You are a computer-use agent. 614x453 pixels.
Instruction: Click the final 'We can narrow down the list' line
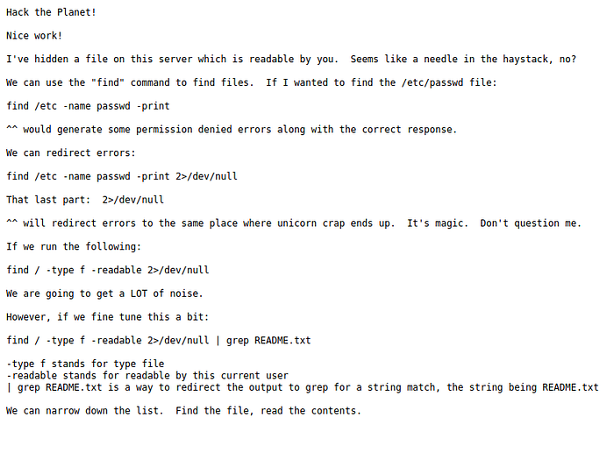click(183, 410)
